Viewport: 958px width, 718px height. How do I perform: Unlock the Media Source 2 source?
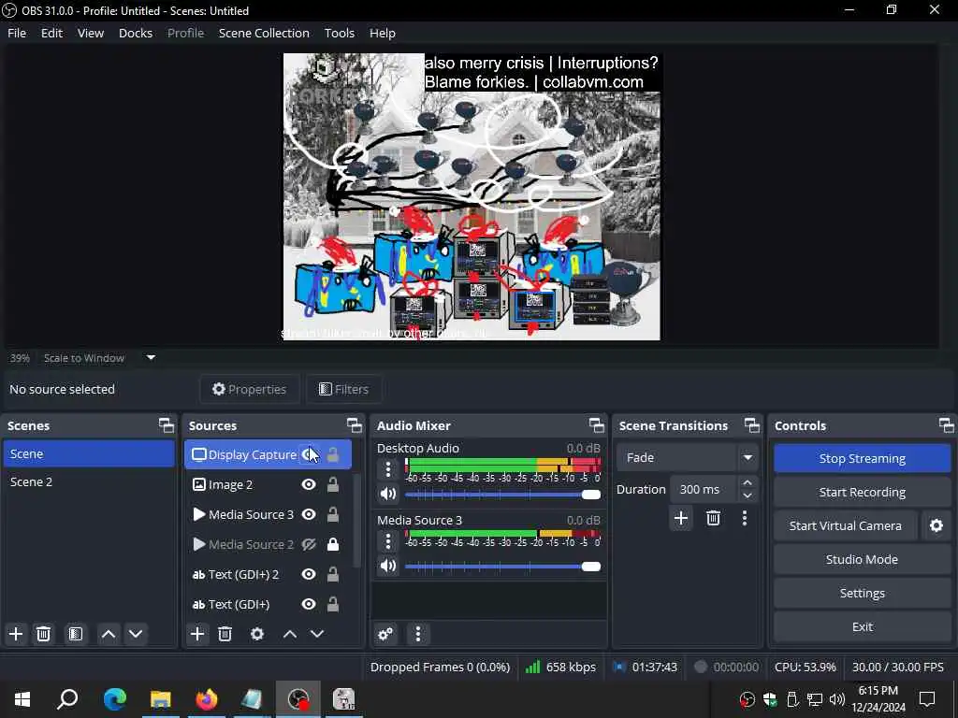pyautogui.click(x=333, y=545)
